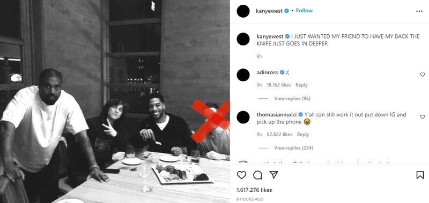Follow the kanyewest account
Viewport: 429px width, 203px height.
304,11
